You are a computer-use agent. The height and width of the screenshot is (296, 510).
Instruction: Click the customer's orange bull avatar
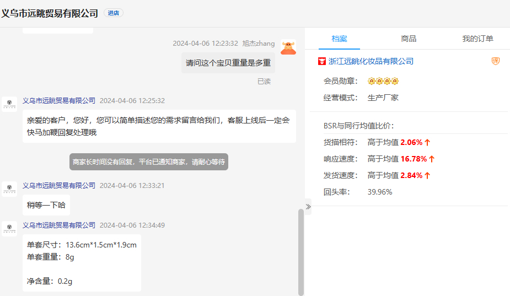[x=288, y=47]
